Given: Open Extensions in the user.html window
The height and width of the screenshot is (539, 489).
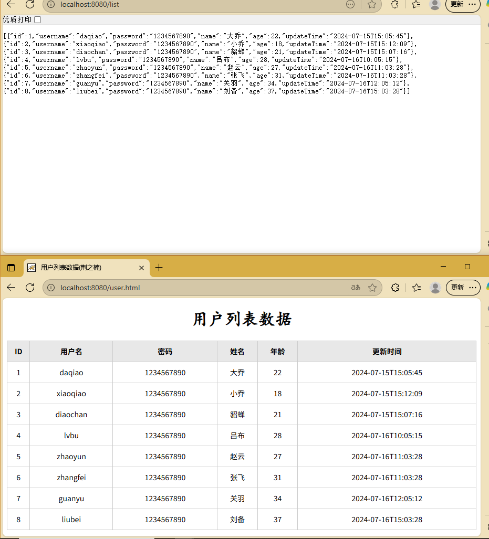Looking at the screenshot, I should 395,288.
